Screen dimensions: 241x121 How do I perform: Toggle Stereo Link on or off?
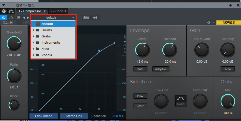[74, 116]
